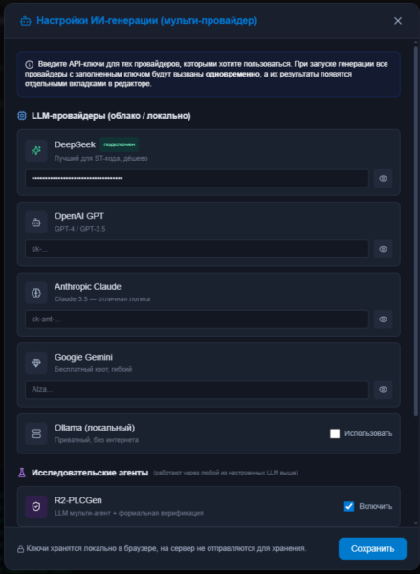
Task: Focus the Anthropic sk-ant-... key field
Action: (x=197, y=320)
